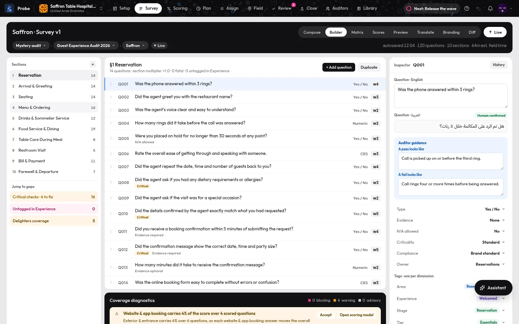Click the Add question button
This screenshot has height=324, width=519.
(x=339, y=67)
